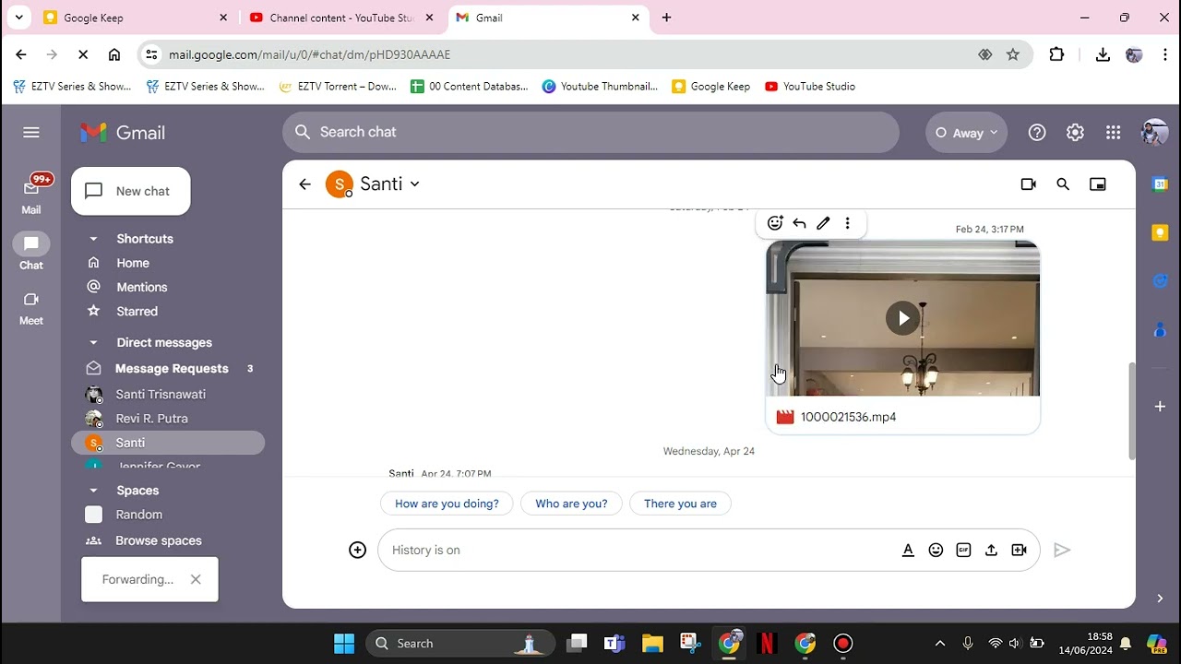
Task: Open Google Calendar side panel
Action: [1160, 184]
